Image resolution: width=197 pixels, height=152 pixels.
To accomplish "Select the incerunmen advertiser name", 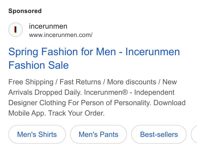I will point(48,26).
